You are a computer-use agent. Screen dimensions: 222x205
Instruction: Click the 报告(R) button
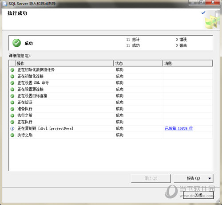coord(194,178)
